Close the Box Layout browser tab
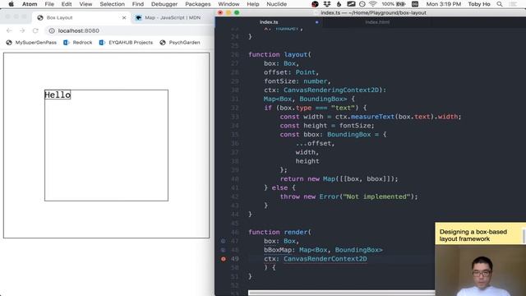The width and height of the screenshot is (526, 296). [124, 17]
